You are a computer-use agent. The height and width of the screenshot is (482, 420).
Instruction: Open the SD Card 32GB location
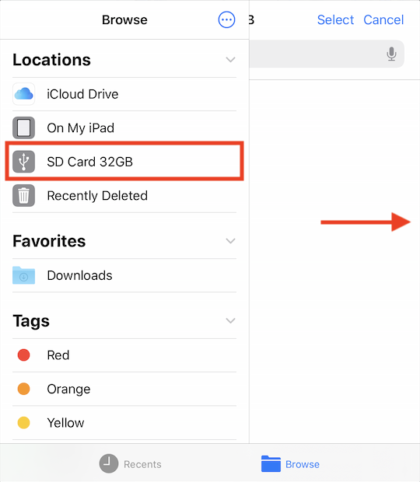pos(124,161)
